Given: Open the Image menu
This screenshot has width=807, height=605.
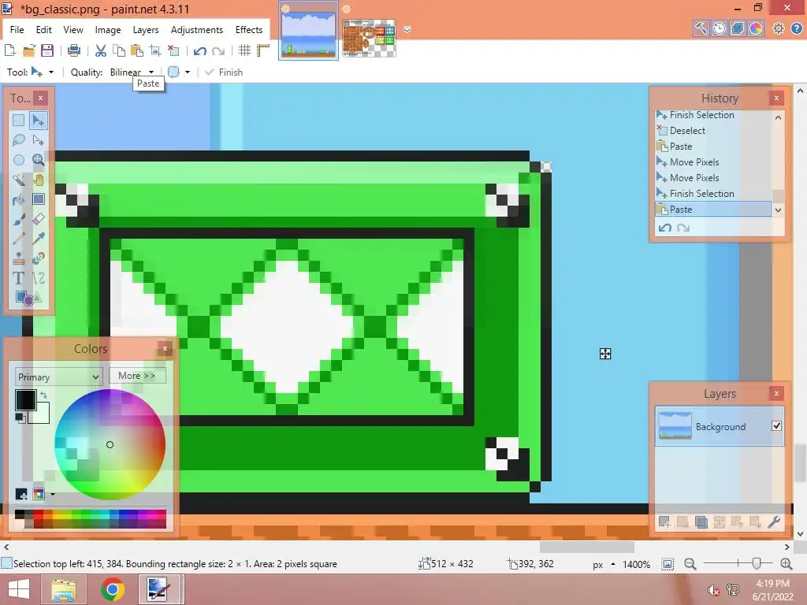Looking at the screenshot, I should pos(107,30).
